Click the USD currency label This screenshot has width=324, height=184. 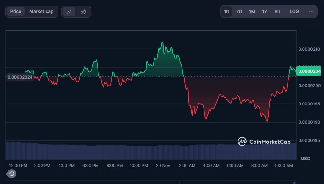[305, 159]
